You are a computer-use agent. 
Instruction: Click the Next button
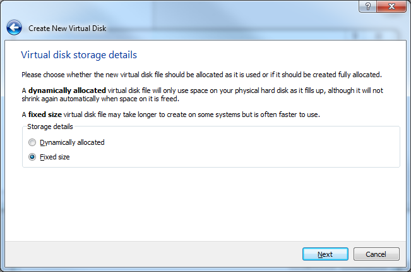(325, 254)
